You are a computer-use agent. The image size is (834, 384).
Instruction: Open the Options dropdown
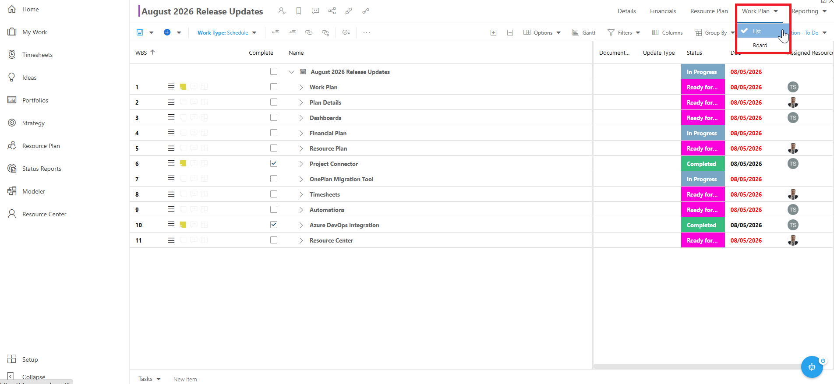542,32
